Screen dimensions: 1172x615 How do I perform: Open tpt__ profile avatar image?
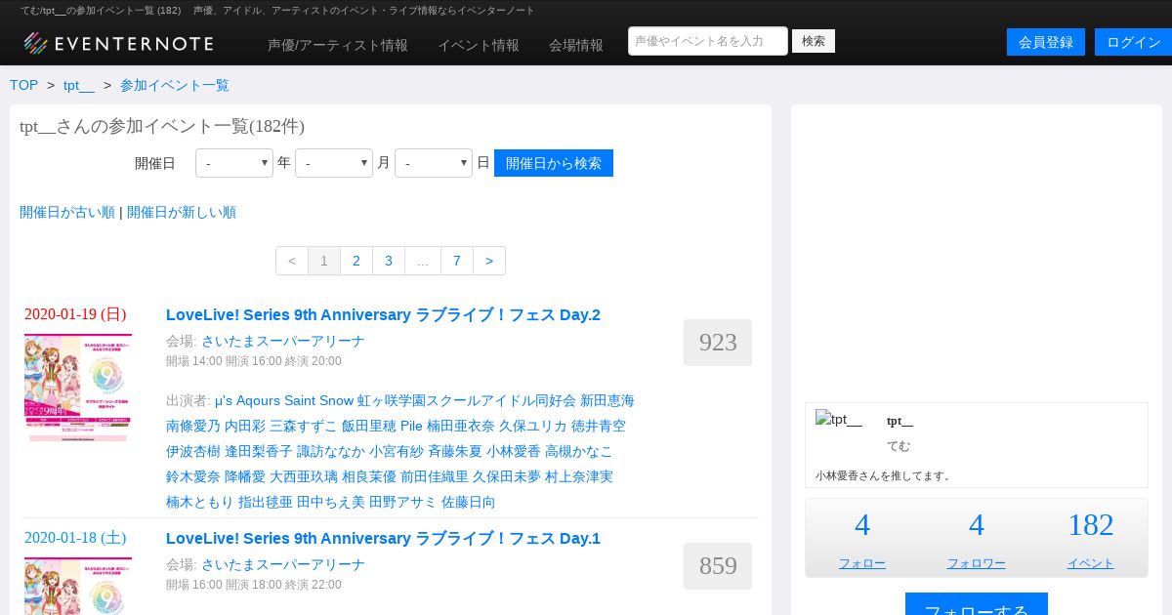[839, 420]
